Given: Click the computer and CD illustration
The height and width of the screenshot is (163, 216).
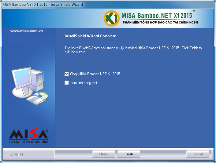Looking at the screenshot, I should click(30, 86).
